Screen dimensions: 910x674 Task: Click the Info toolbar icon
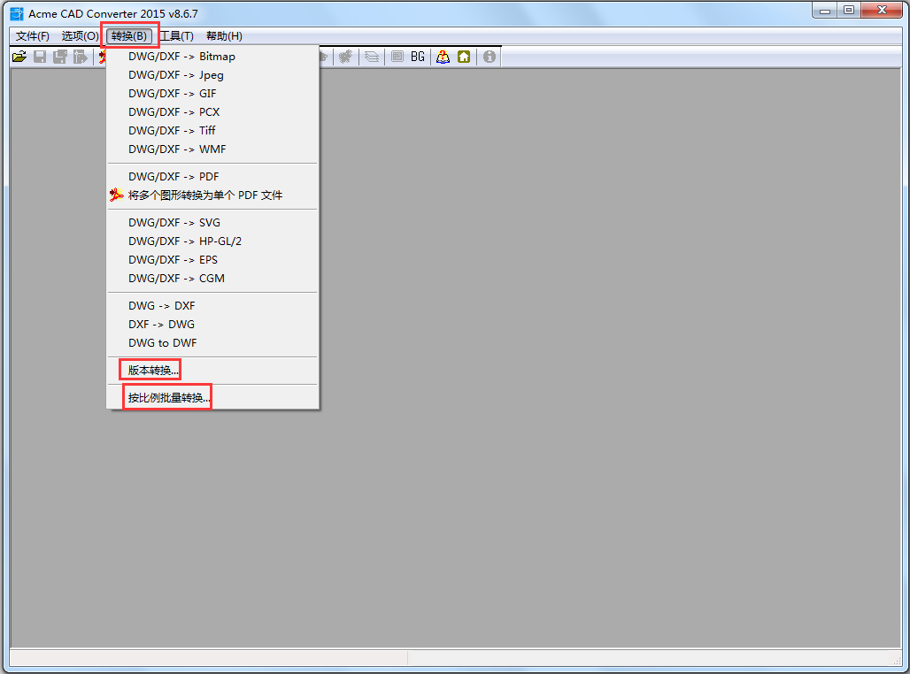pos(489,56)
